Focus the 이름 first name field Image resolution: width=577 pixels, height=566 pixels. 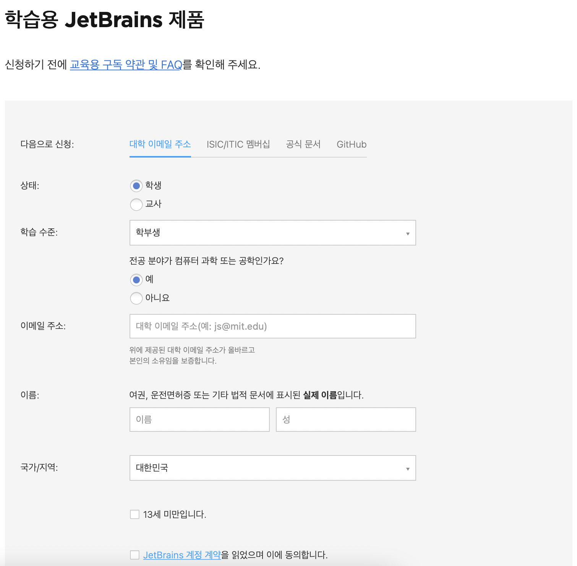click(x=199, y=420)
